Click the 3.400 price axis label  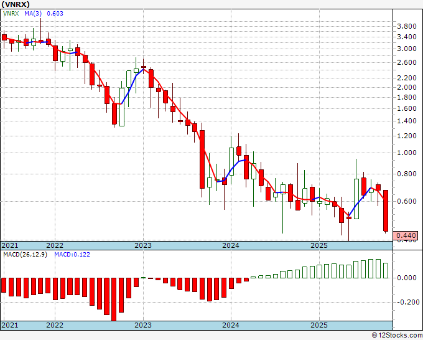[407, 37]
